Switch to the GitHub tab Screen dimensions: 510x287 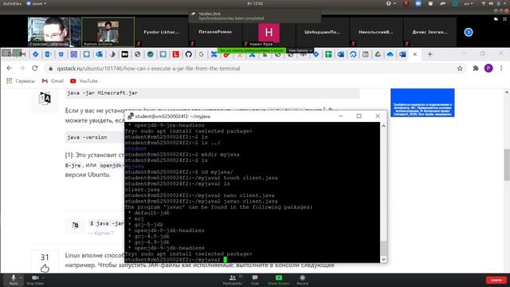pyautogui.click(x=188, y=54)
